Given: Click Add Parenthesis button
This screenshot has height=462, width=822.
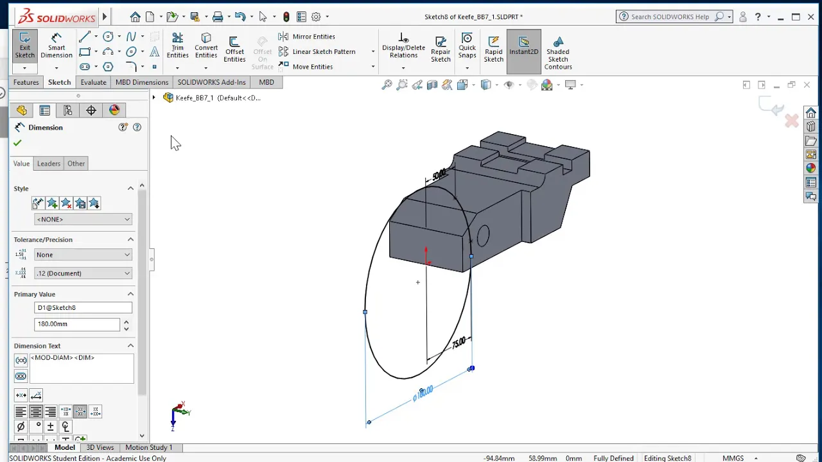Looking at the screenshot, I should [21, 361].
